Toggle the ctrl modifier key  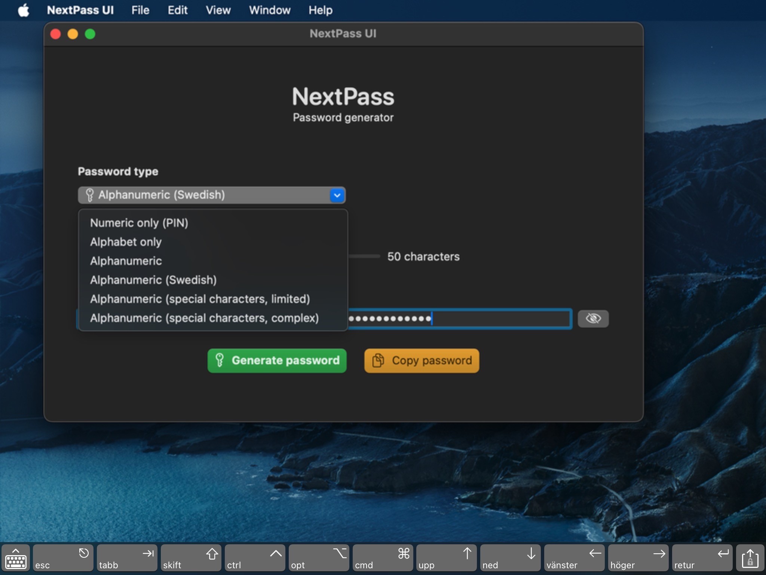(254, 558)
